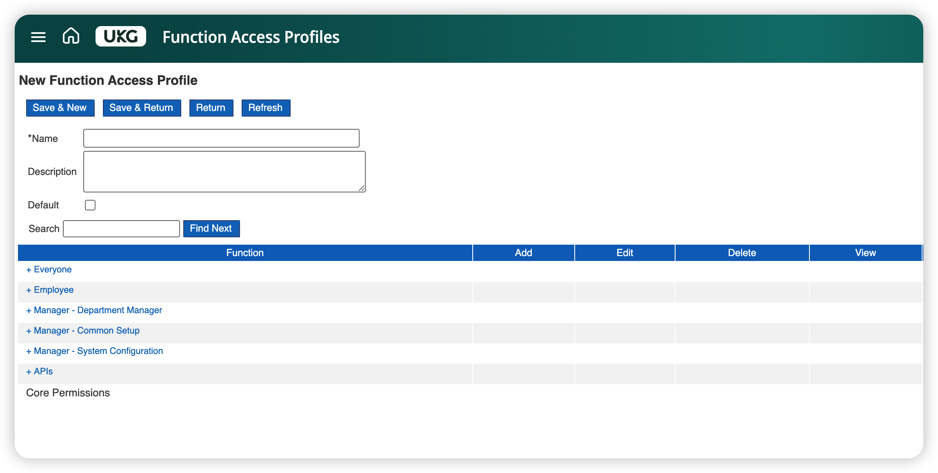Expand the Everyone function group
938x473 pixels.
[x=49, y=270]
